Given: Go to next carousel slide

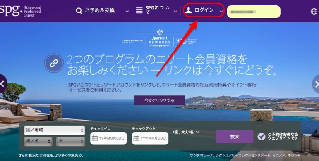Looking at the screenshot, I should [x=316, y=84].
